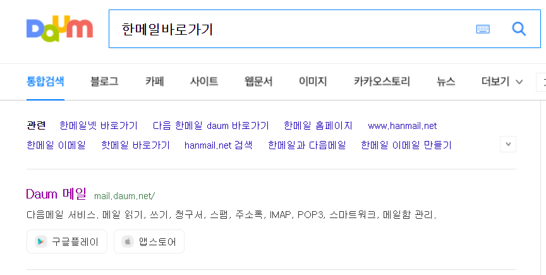Open related search 한메일 이메일 만들기
Screen dimensions: 546x275
pos(406,145)
